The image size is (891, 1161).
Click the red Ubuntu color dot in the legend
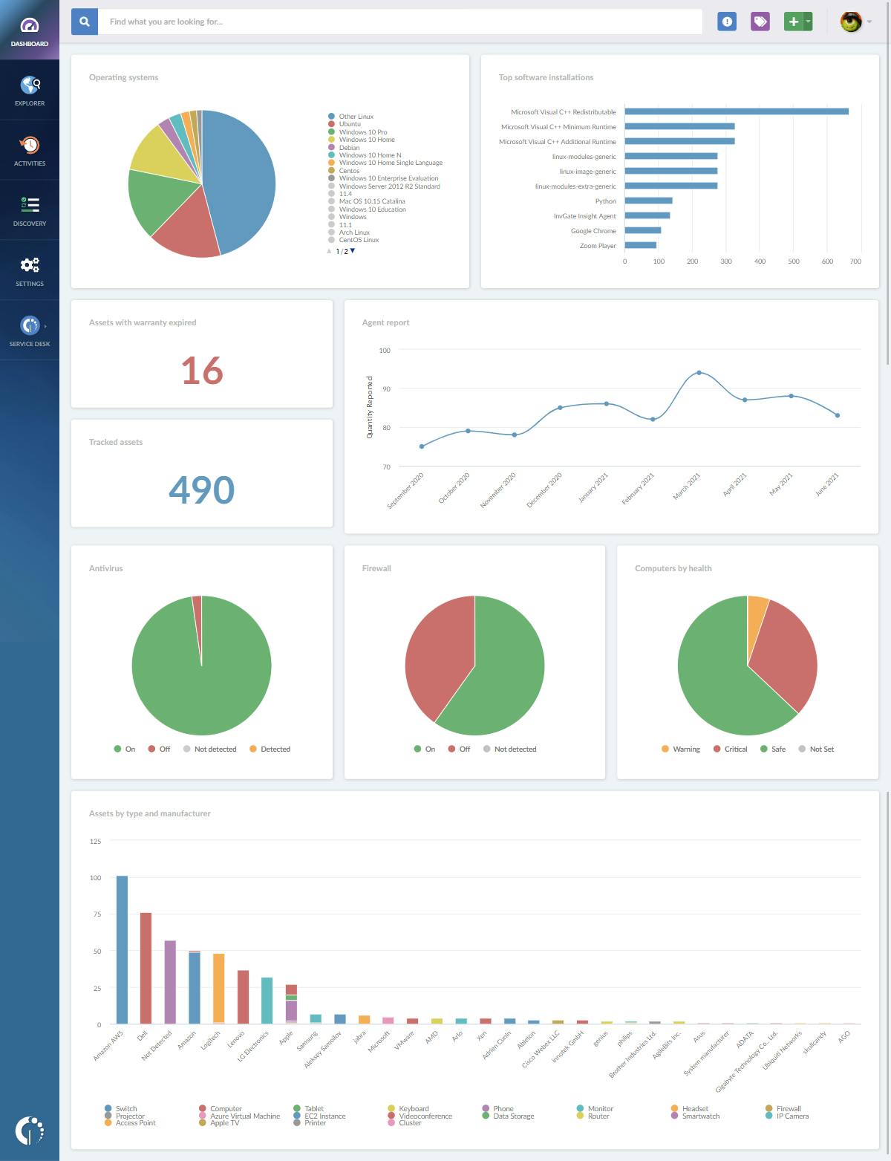click(332, 124)
